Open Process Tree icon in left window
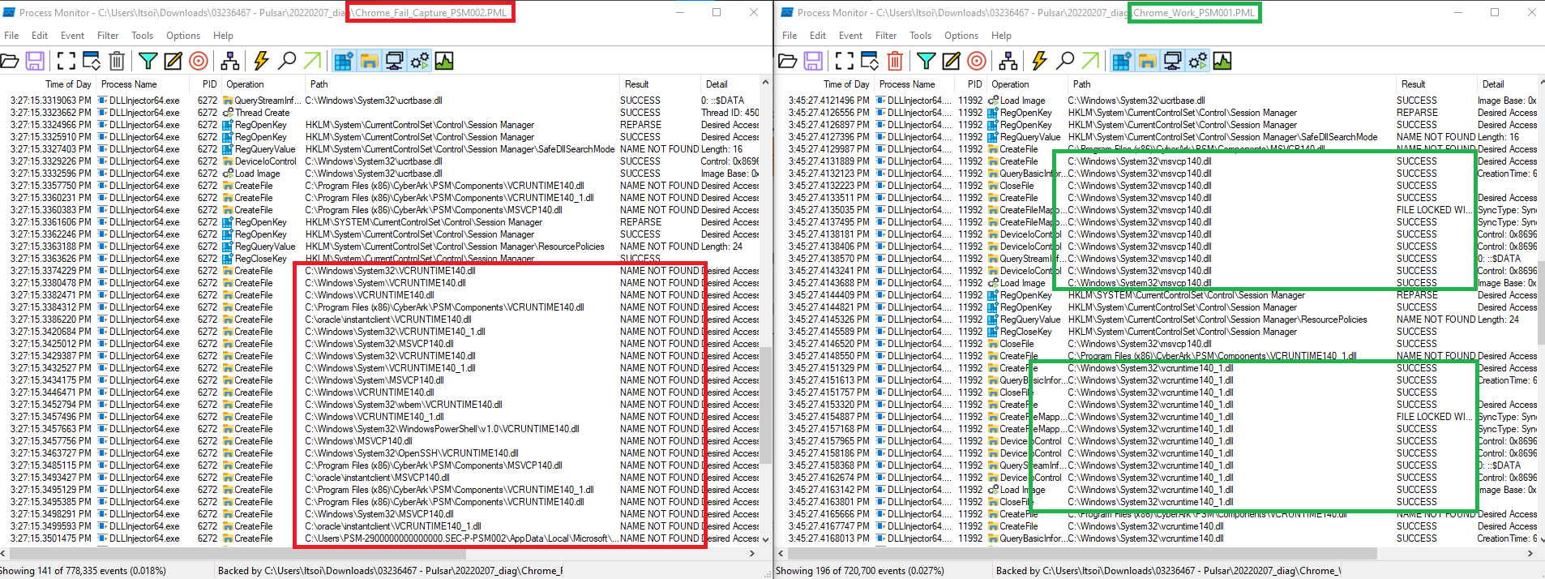The height and width of the screenshot is (579, 1545). [x=230, y=61]
